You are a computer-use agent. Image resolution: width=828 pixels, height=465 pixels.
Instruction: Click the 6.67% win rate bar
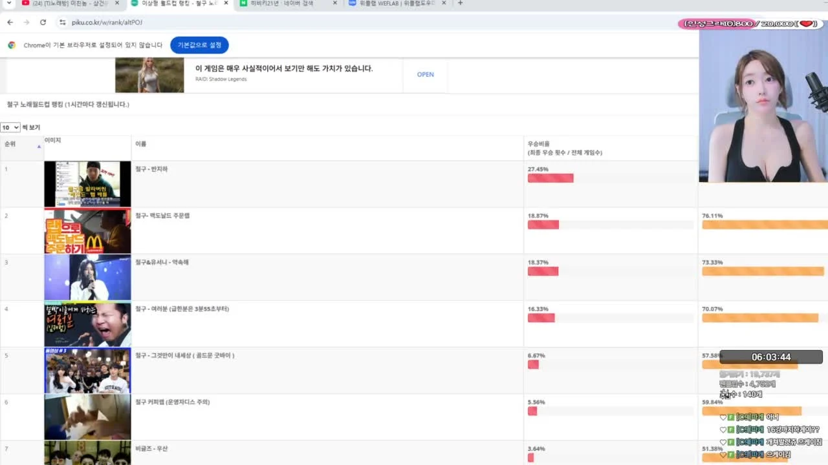click(533, 364)
